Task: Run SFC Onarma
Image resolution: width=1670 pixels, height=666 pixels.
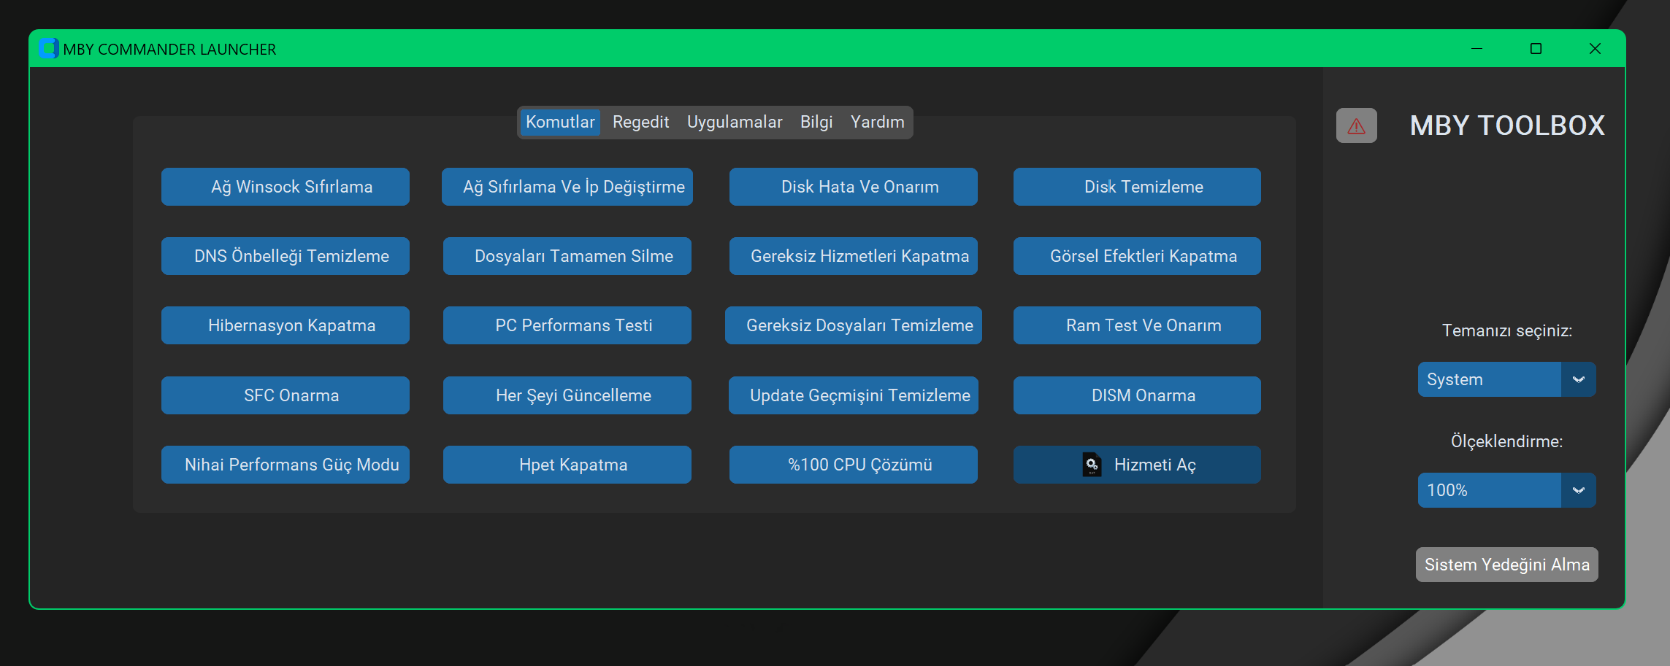Action: coord(286,395)
